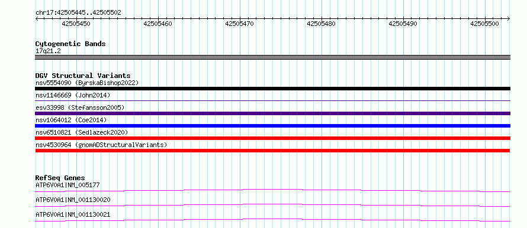Select the red nsv6510821 variant bar
The width and height of the screenshot is (527, 228).
click(272, 138)
